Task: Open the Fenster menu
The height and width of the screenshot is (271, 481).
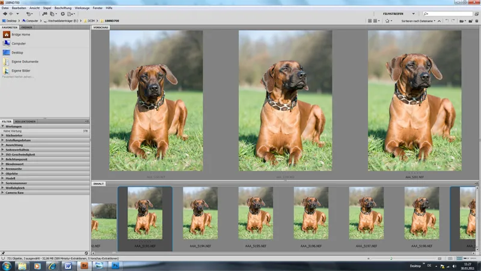Action: [98, 8]
